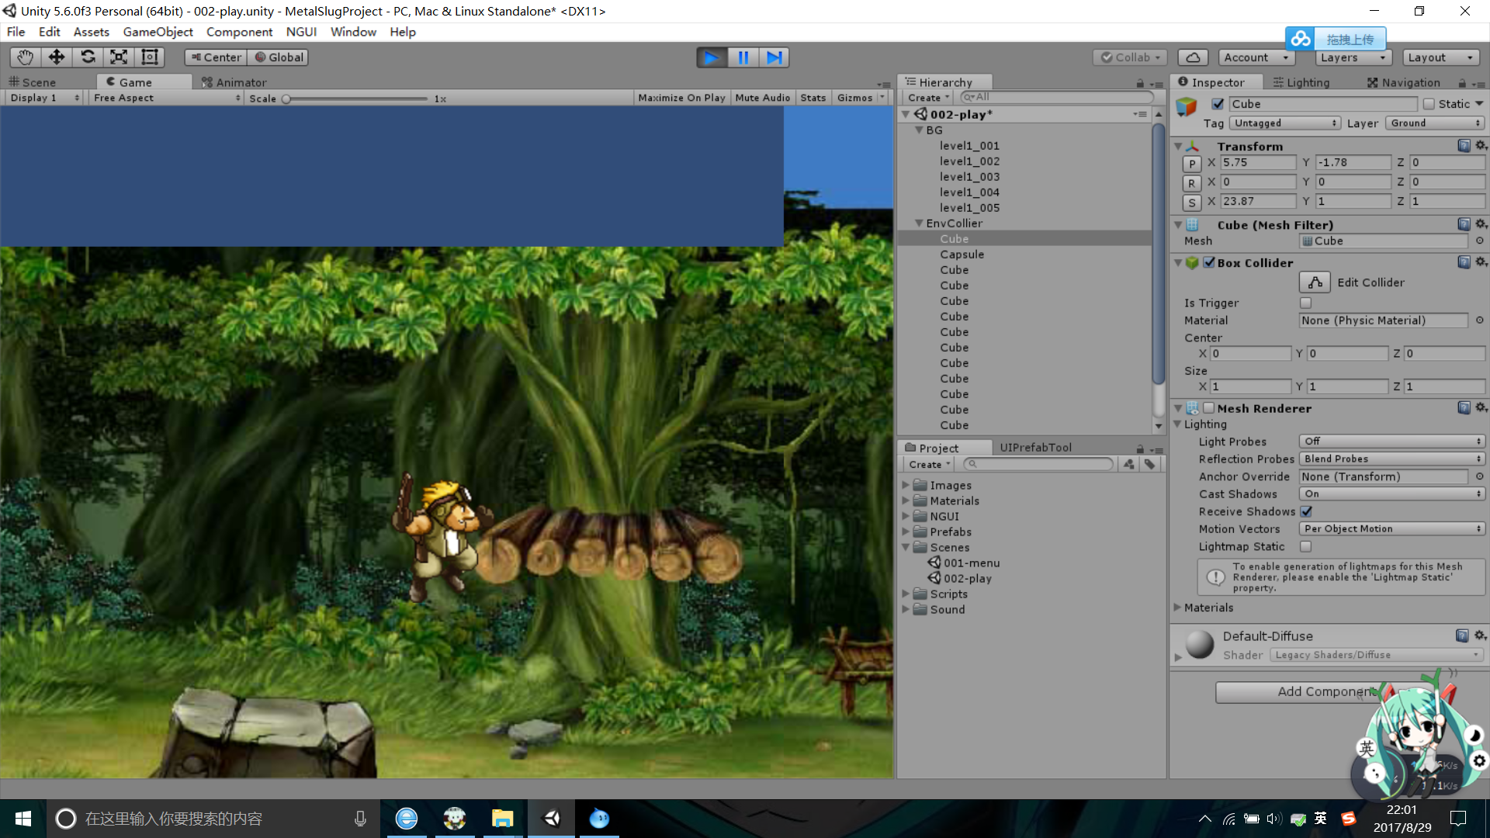Click the Step frame button
1490x838 pixels.
[x=774, y=57]
